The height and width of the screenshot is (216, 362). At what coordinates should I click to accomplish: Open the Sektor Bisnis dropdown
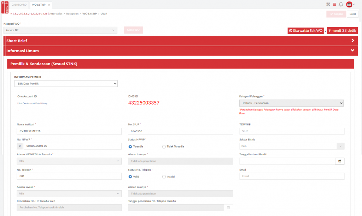click(x=292, y=146)
